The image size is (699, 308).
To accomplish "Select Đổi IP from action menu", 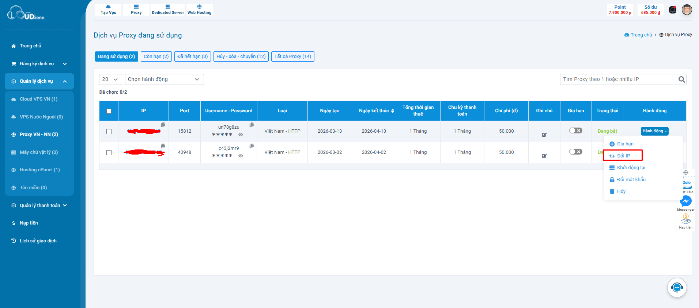I will click(623, 156).
